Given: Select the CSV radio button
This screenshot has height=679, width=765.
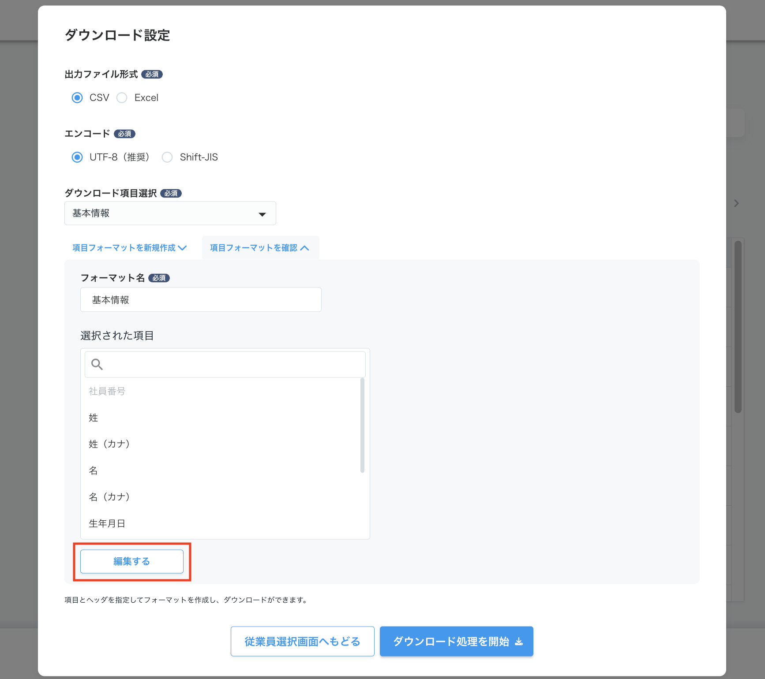Looking at the screenshot, I should [x=77, y=97].
